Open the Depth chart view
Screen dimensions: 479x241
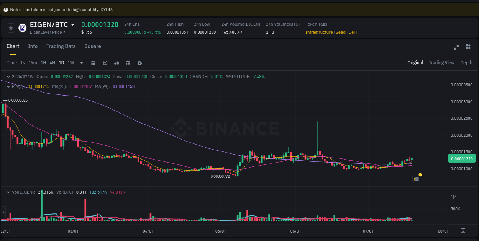pos(466,62)
